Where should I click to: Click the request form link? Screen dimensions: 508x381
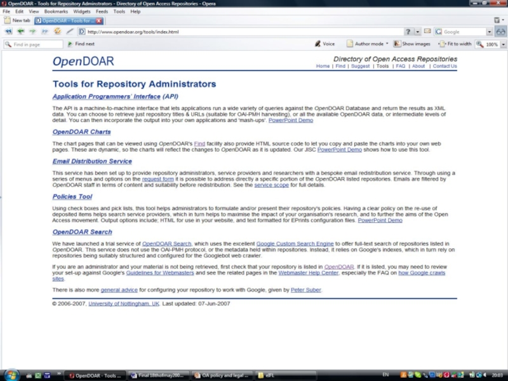(157, 179)
